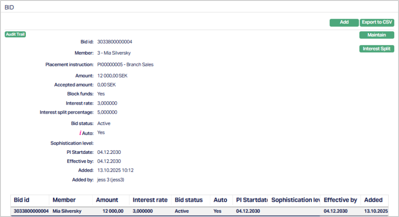This screenshot has height=217, width=399.
Task: Sort by Effective by column header
Action: pyautogui.click(x=340, y=200)
